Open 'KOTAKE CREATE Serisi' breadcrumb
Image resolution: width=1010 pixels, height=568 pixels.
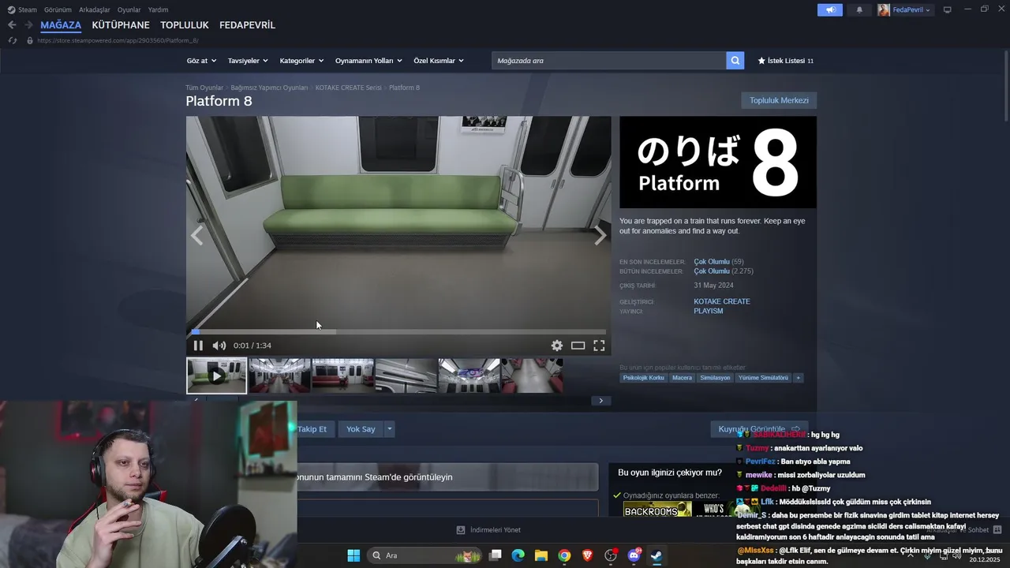tap(348, 88)
